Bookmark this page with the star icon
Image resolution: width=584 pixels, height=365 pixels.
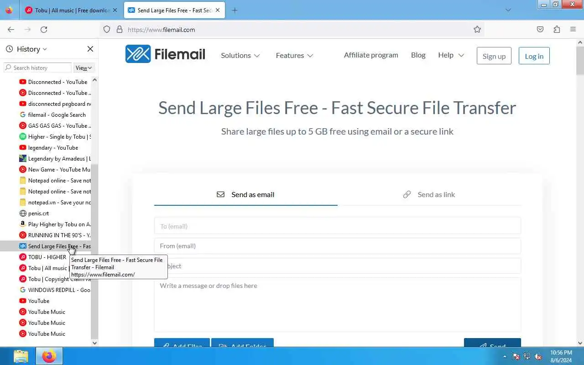point(477,29)
